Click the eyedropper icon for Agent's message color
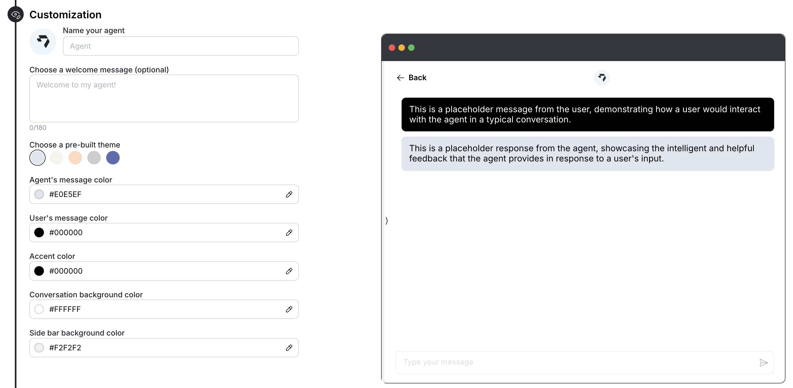This screenshot has height=388, width=793. pos(289,195)
